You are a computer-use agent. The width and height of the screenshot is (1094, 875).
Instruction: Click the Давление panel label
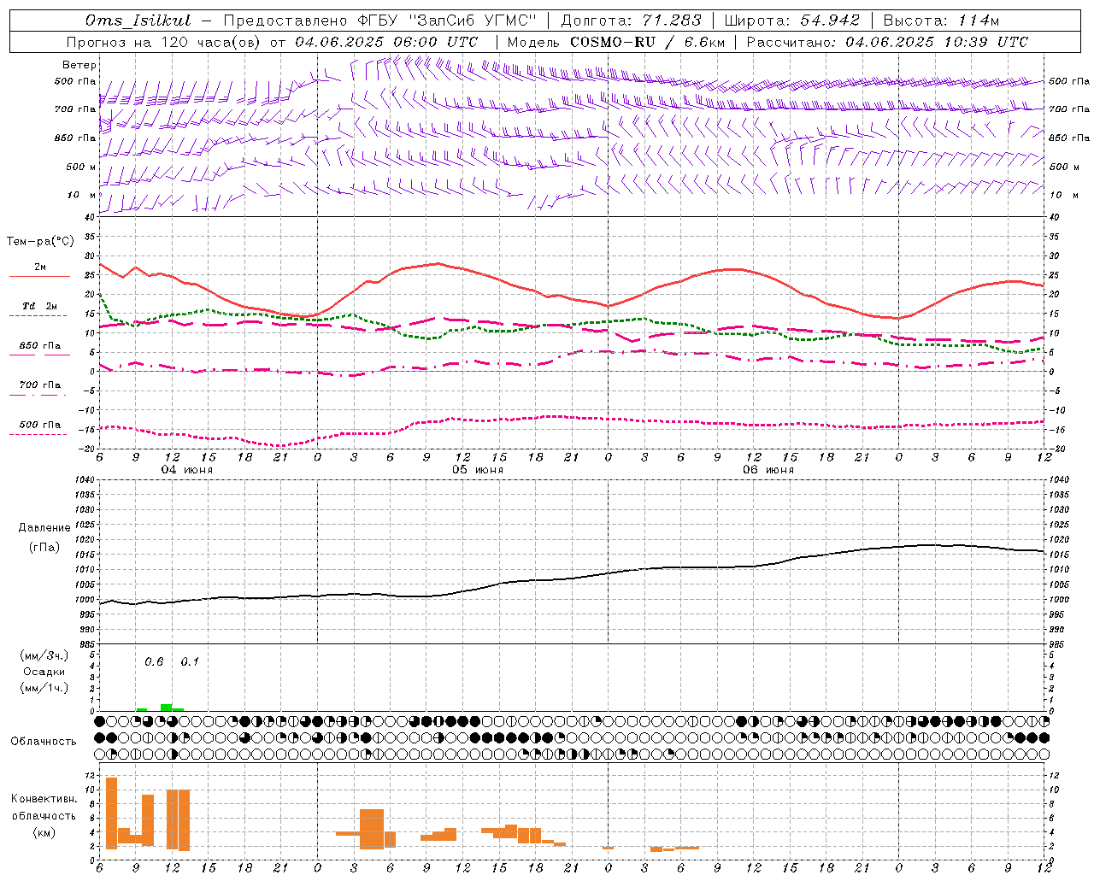click(x=44, y=528)
